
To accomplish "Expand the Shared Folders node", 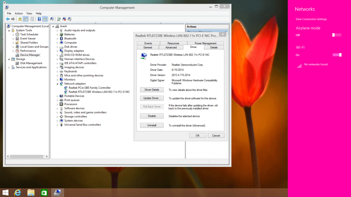I will 13,43.
